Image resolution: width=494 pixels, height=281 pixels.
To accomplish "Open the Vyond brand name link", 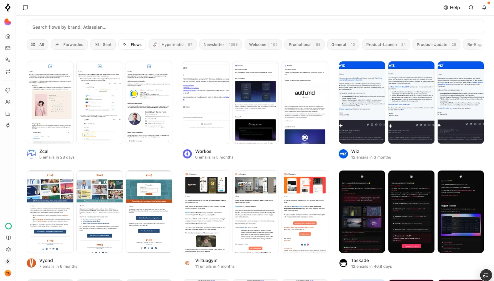I will 46,261.
